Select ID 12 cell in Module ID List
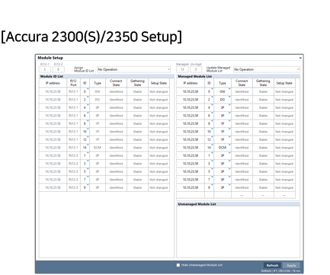Viewport: 330px width, 275px height. (x=85, y=139)
